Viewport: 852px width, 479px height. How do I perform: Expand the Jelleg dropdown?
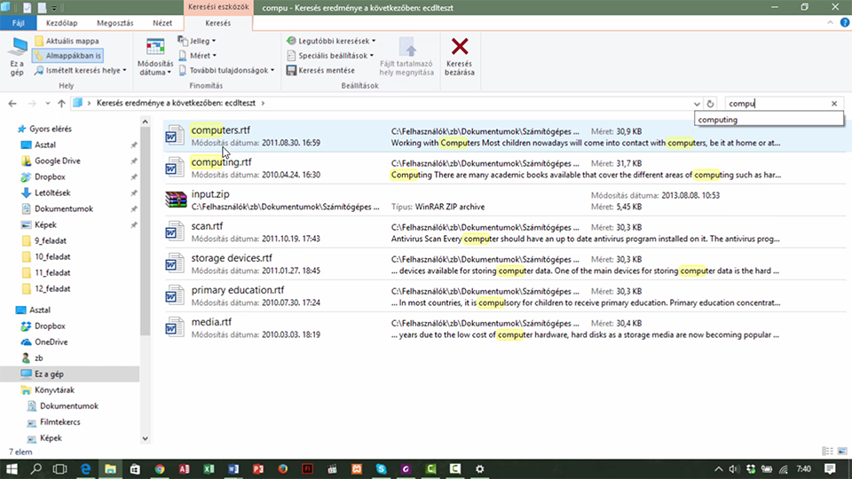click(197, 41)
